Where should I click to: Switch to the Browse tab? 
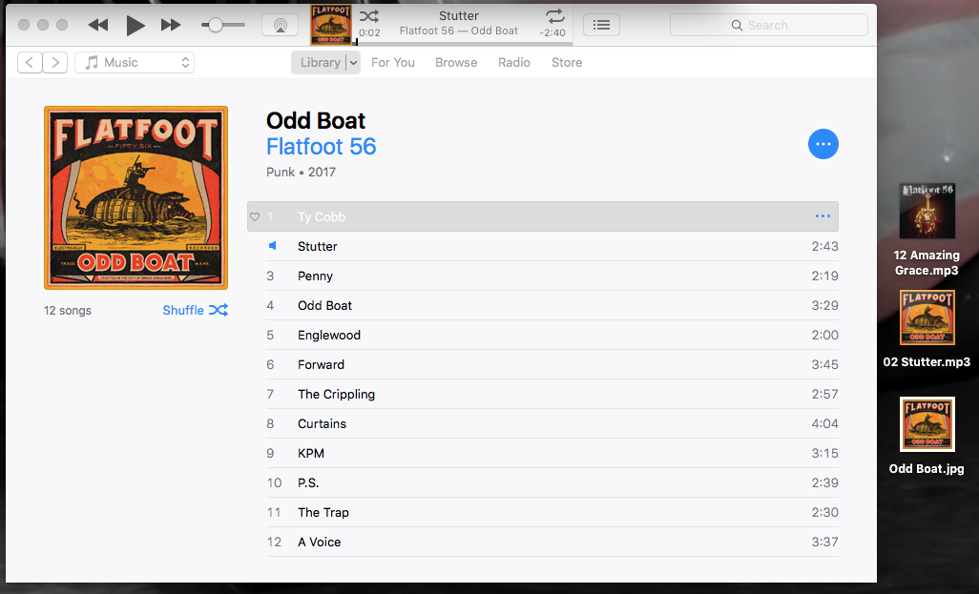(x=456, y=62)
